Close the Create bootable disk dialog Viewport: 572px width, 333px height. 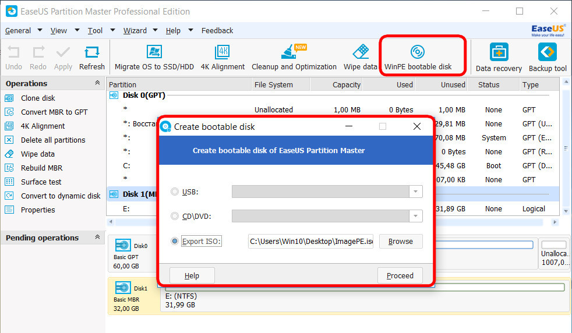pyautogui.click(x=417, y=126)
